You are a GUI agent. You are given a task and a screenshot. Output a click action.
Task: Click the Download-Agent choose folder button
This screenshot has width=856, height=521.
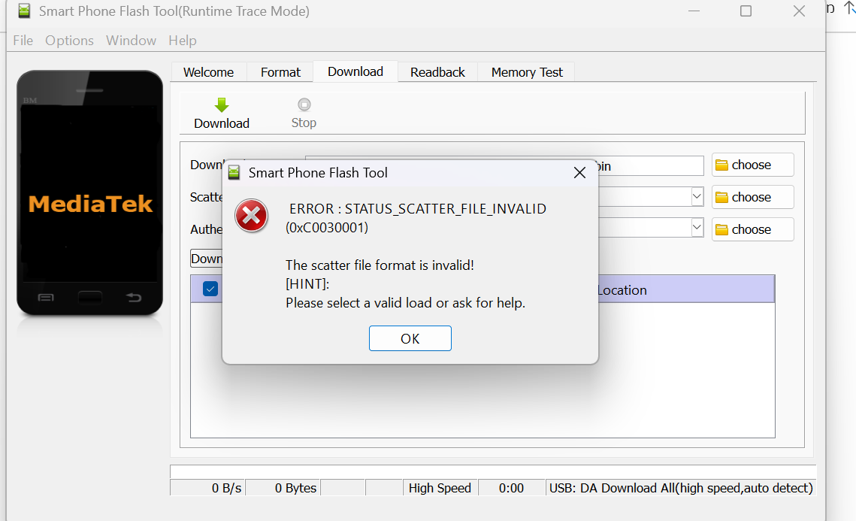[752, 165]
